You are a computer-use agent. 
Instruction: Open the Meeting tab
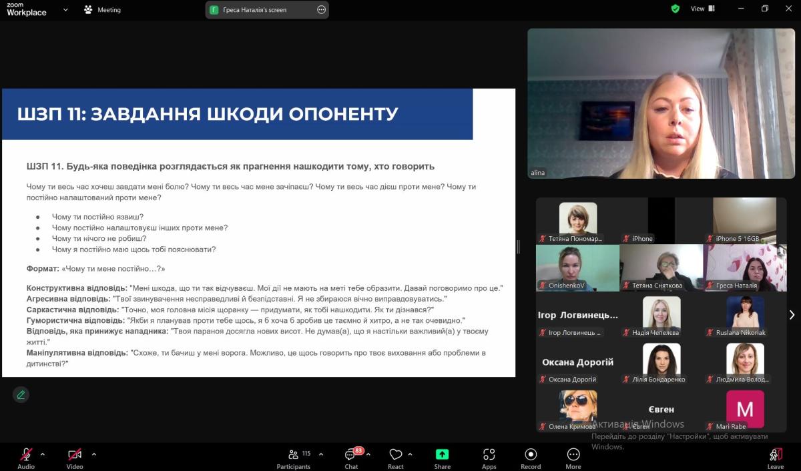103,10
